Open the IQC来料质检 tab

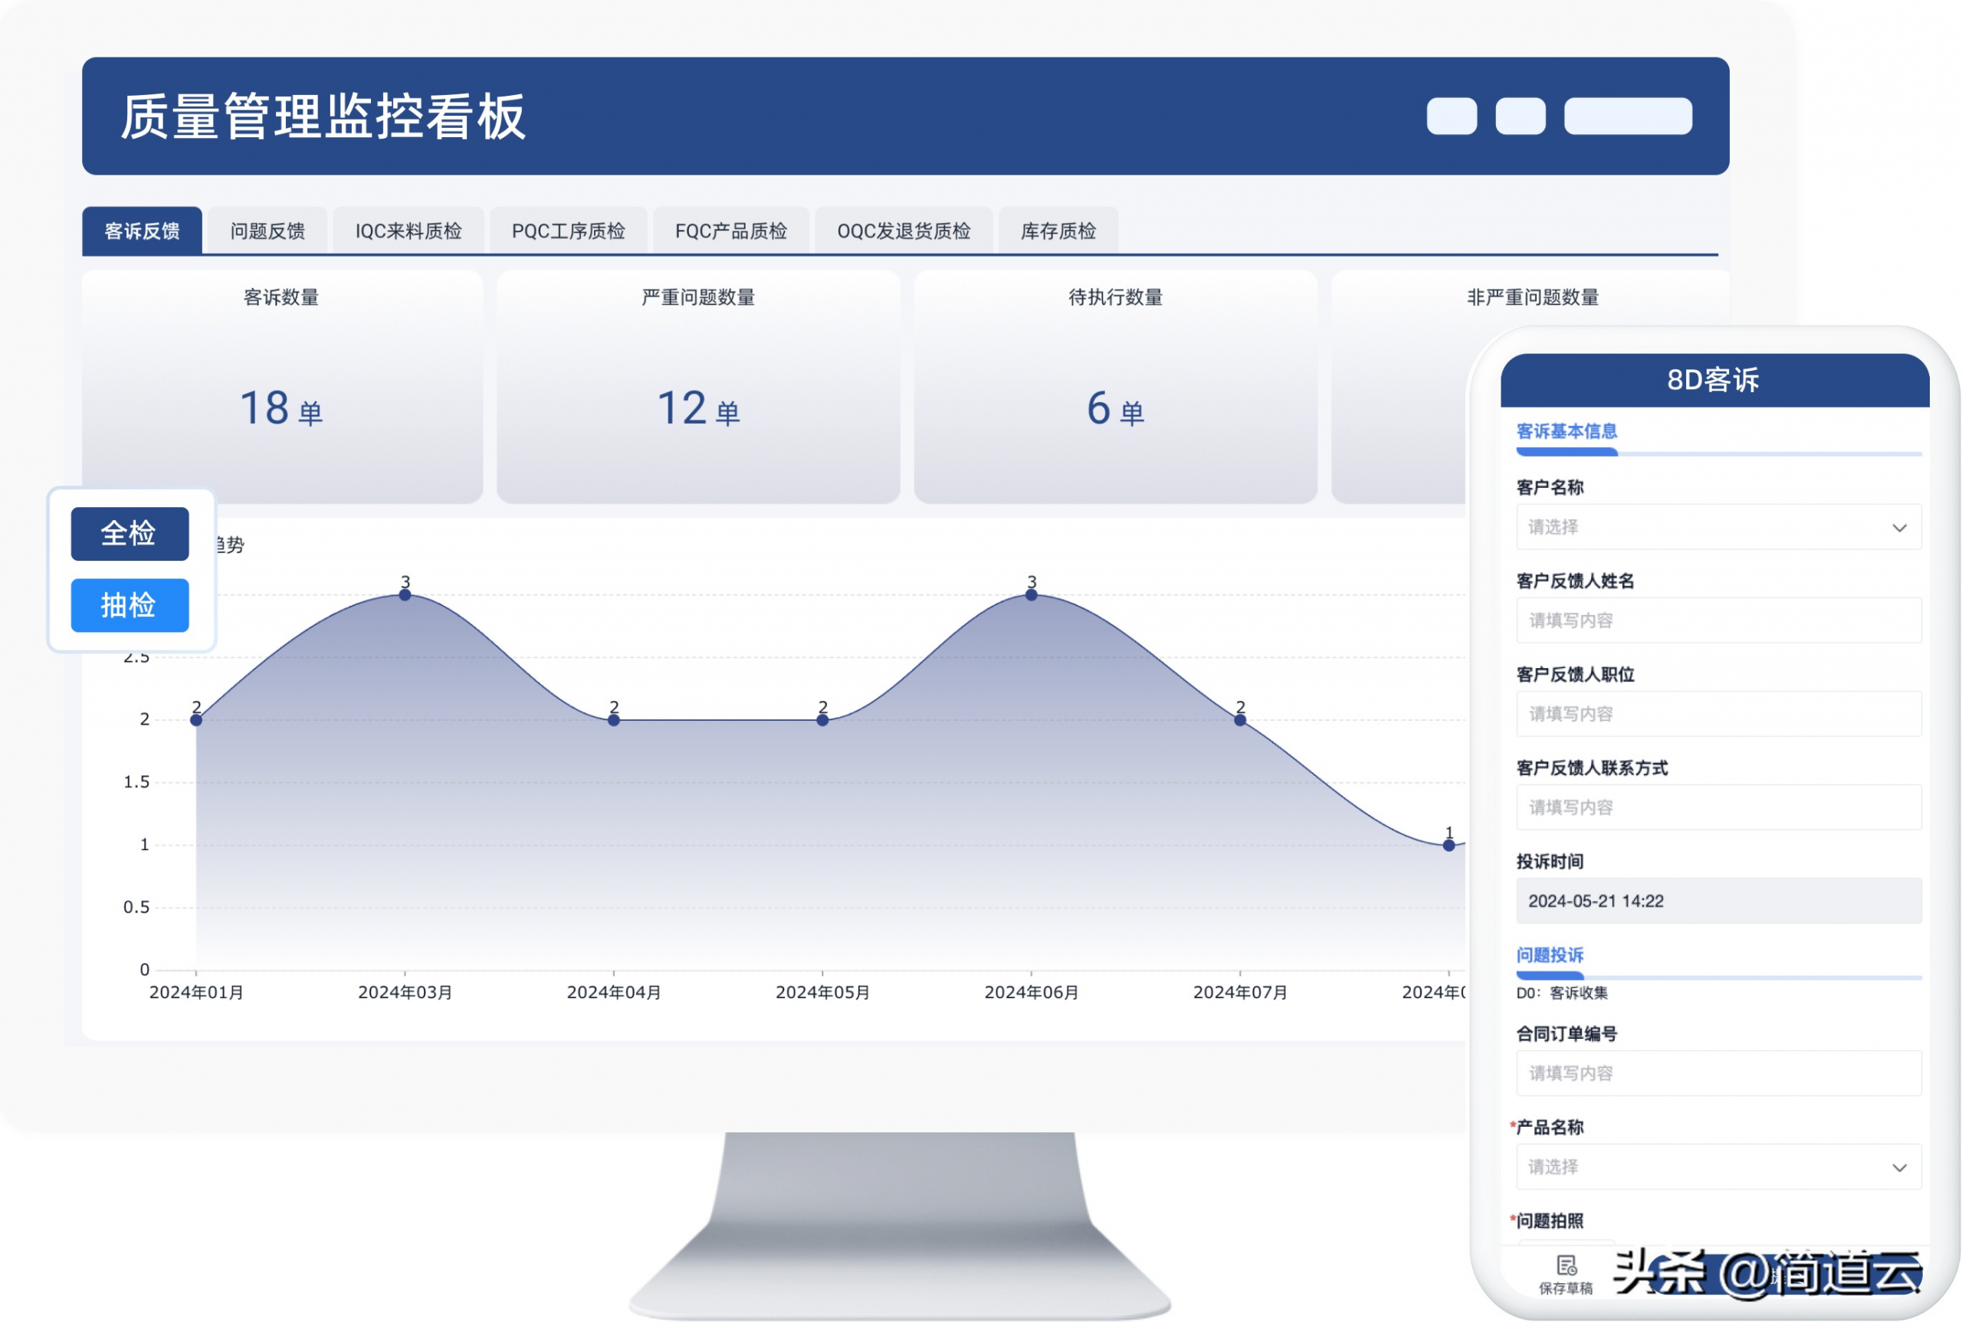408,231
